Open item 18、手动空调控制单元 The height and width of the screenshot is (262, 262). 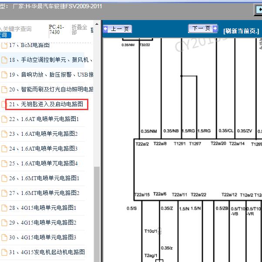tap(51, 60)
